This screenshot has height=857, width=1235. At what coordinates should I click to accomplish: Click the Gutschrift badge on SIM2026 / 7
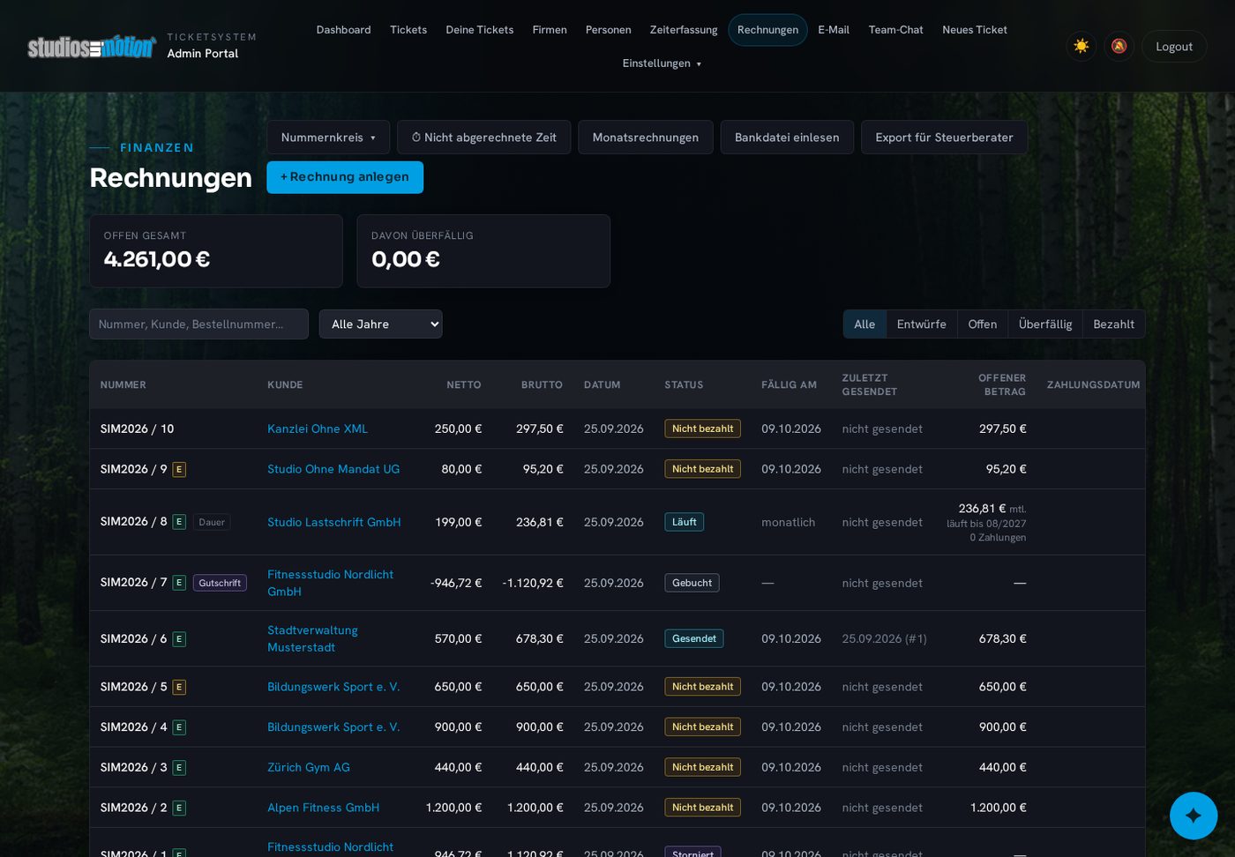pyautogui.click(x=220, y=583)
